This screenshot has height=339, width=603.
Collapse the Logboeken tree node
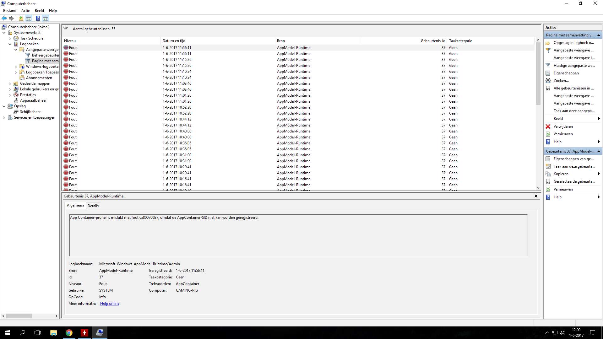coord(10,44)
